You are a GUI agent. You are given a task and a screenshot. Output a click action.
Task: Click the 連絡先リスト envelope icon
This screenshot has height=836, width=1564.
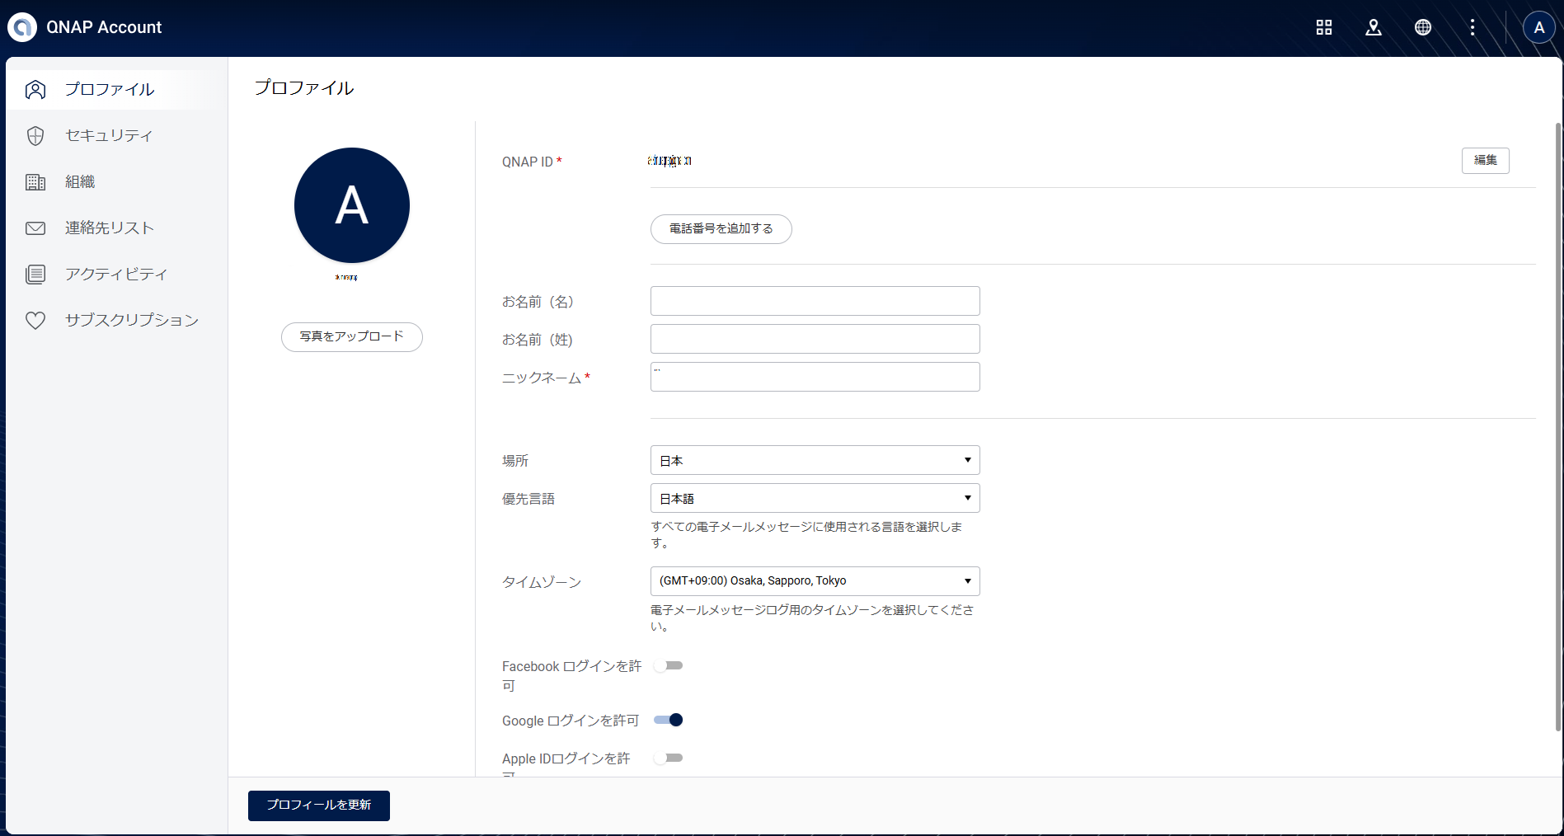pos(35,228)
